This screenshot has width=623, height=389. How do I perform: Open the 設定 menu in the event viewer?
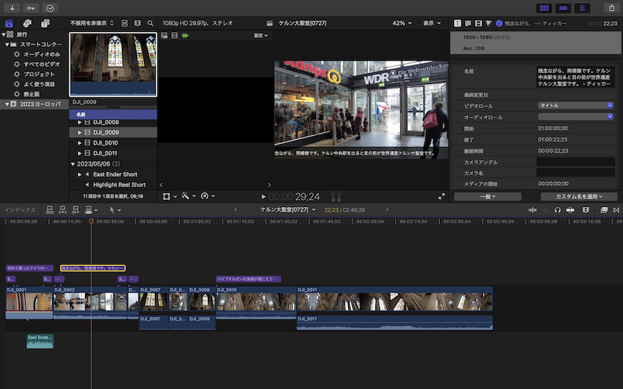[x=261, y=36]
